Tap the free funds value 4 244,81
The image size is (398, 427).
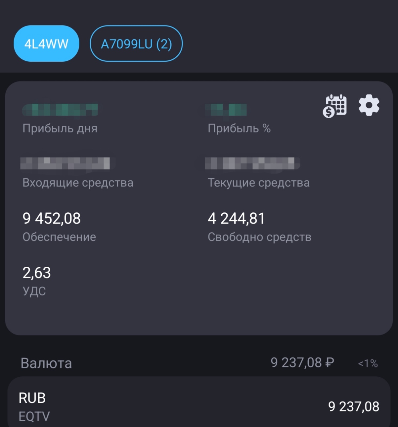click(236, 219)
